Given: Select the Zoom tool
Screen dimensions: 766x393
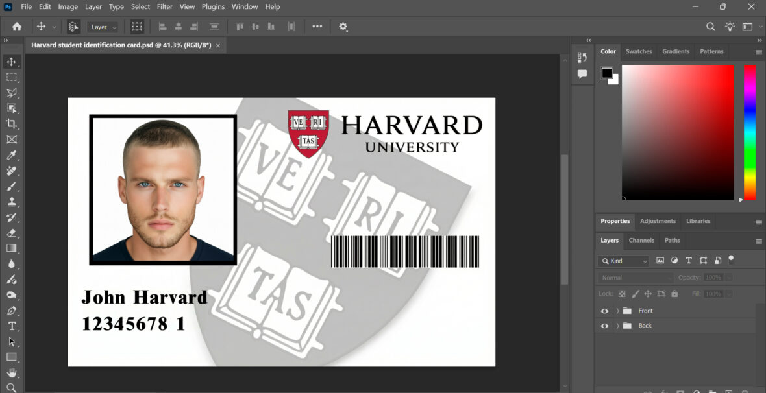Looking at the screenshot, I should (12, 388).
